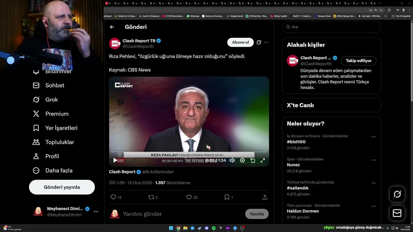Open Discord in the taskbar
413x232 pixels.
tap(206, 228)
